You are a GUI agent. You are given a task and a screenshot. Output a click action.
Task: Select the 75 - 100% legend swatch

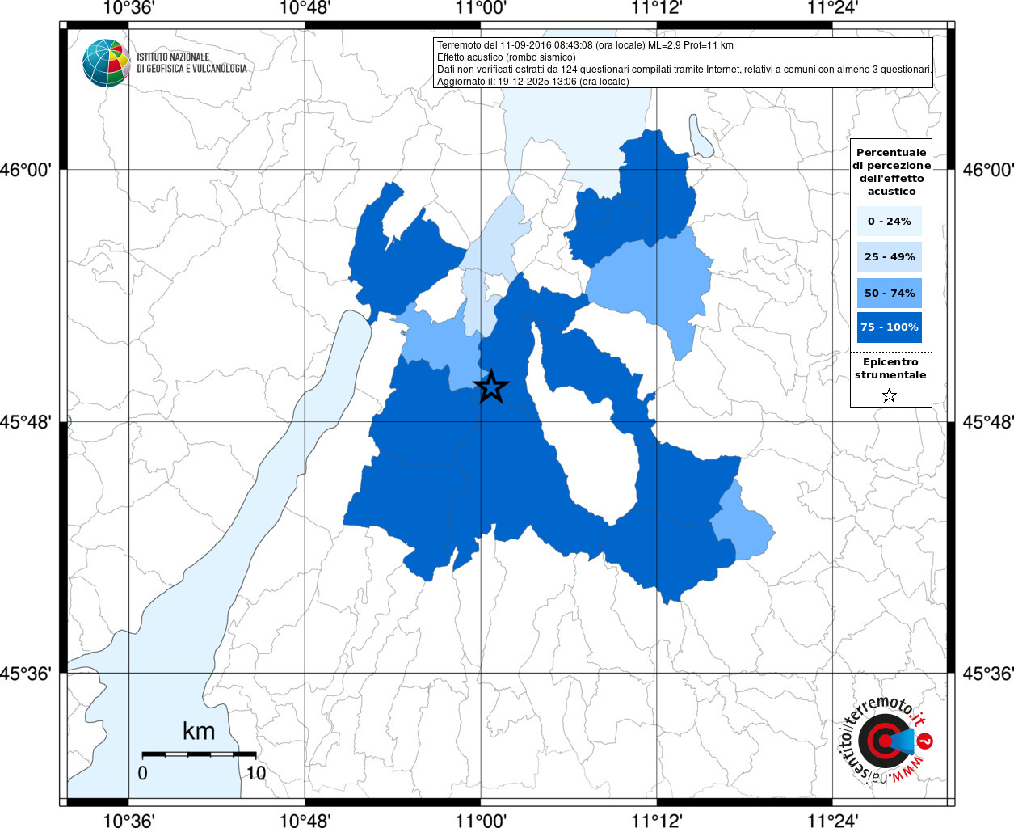[x=889, y=327]
